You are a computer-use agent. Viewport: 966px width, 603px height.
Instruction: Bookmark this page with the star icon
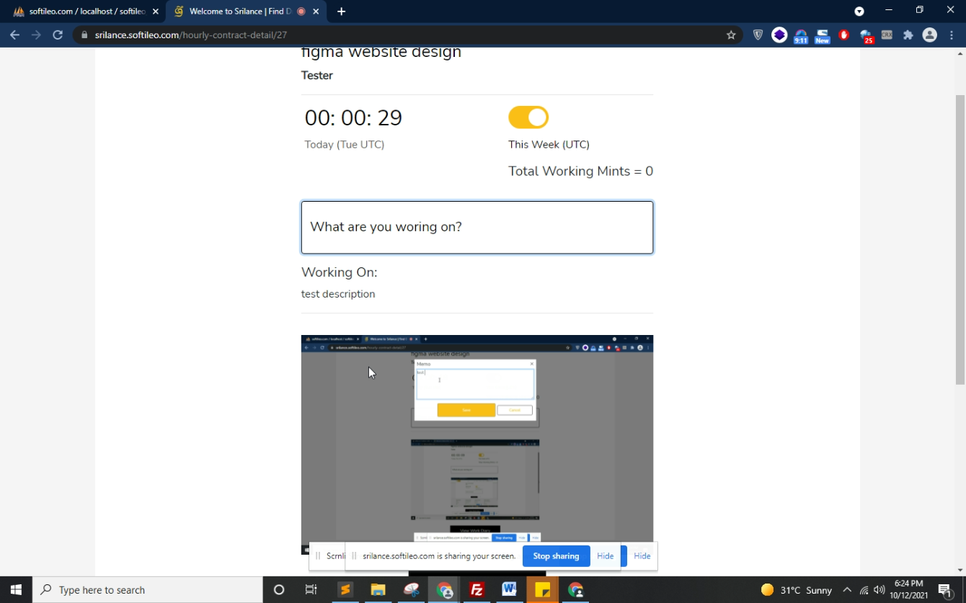point(731,35)
